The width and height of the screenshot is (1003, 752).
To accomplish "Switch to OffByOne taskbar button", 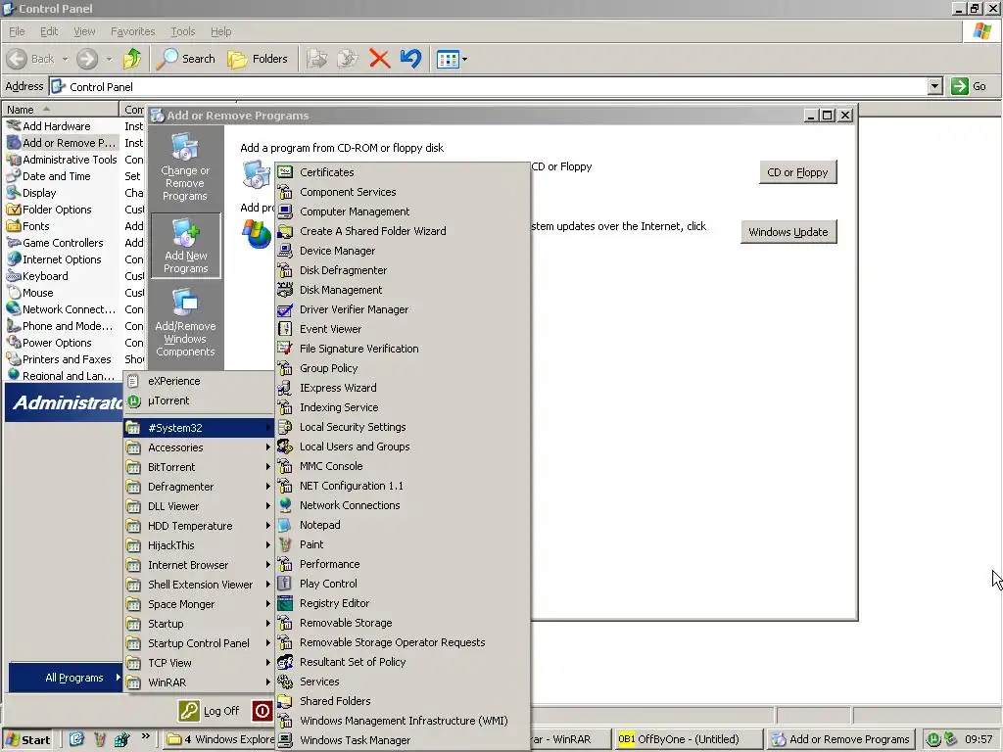I will pyautogui.click(x=689, y=740).
